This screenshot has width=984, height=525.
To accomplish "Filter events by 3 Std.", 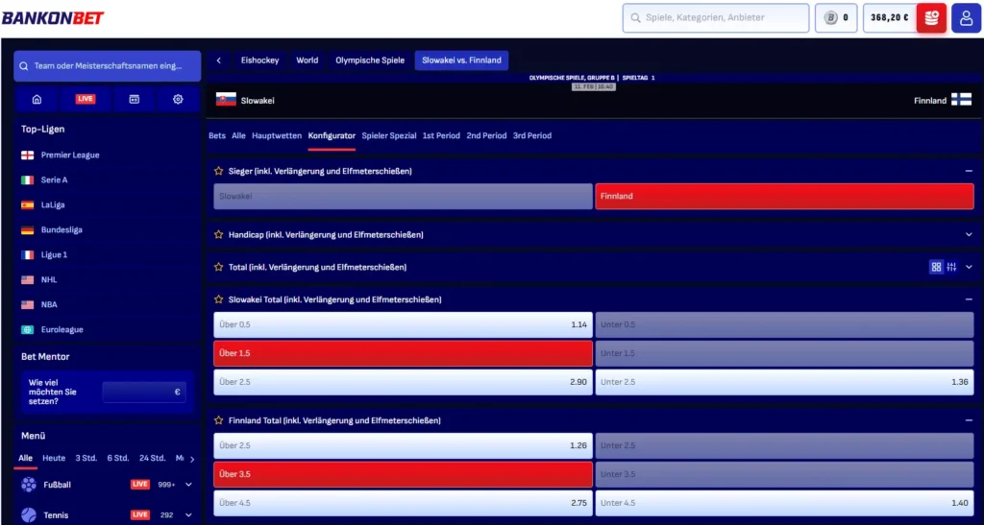I will (x=86, y=459).
